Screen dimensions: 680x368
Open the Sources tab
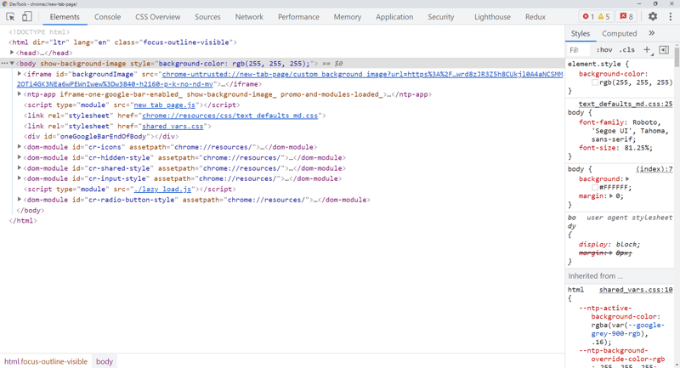coord(207,17)
